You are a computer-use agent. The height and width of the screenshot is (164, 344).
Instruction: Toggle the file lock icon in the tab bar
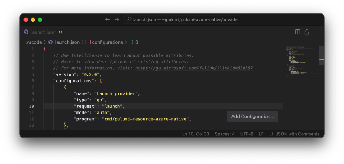pos(307,32)
